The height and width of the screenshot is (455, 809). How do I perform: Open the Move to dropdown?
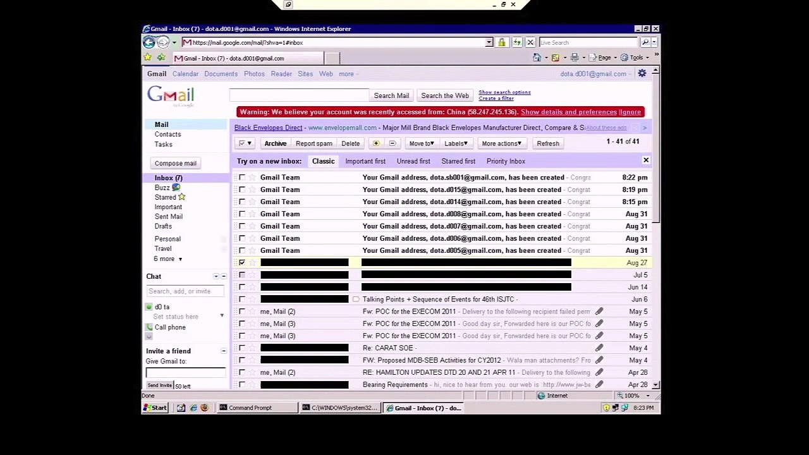[x=422, y=143]
